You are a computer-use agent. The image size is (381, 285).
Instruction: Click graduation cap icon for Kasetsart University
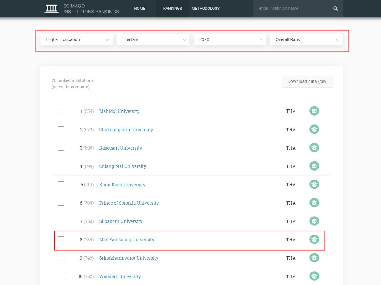(314, 148)
